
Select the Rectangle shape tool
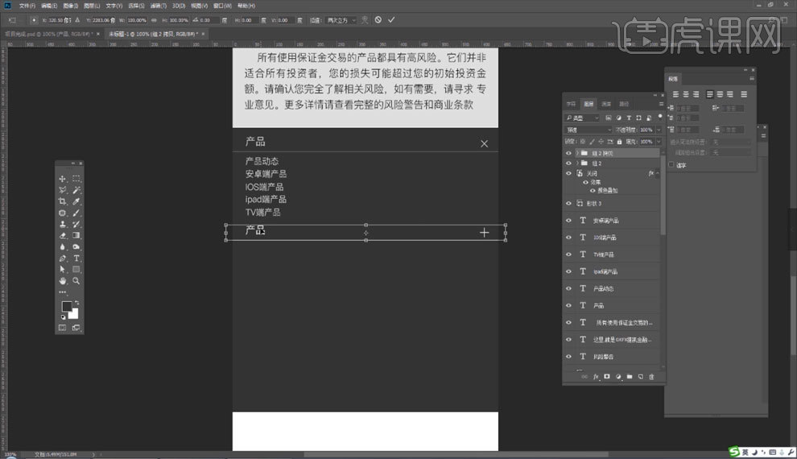(x=76, y=270)
